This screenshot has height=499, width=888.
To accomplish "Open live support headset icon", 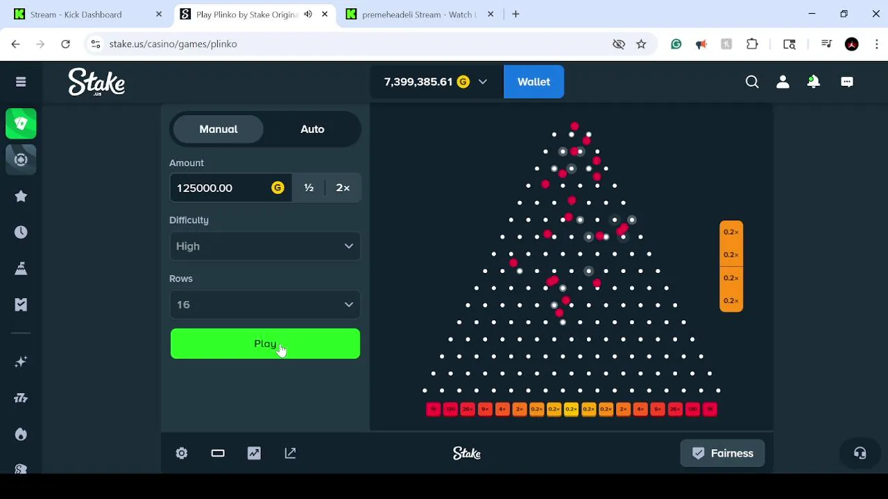I will (x=860, y=453).
